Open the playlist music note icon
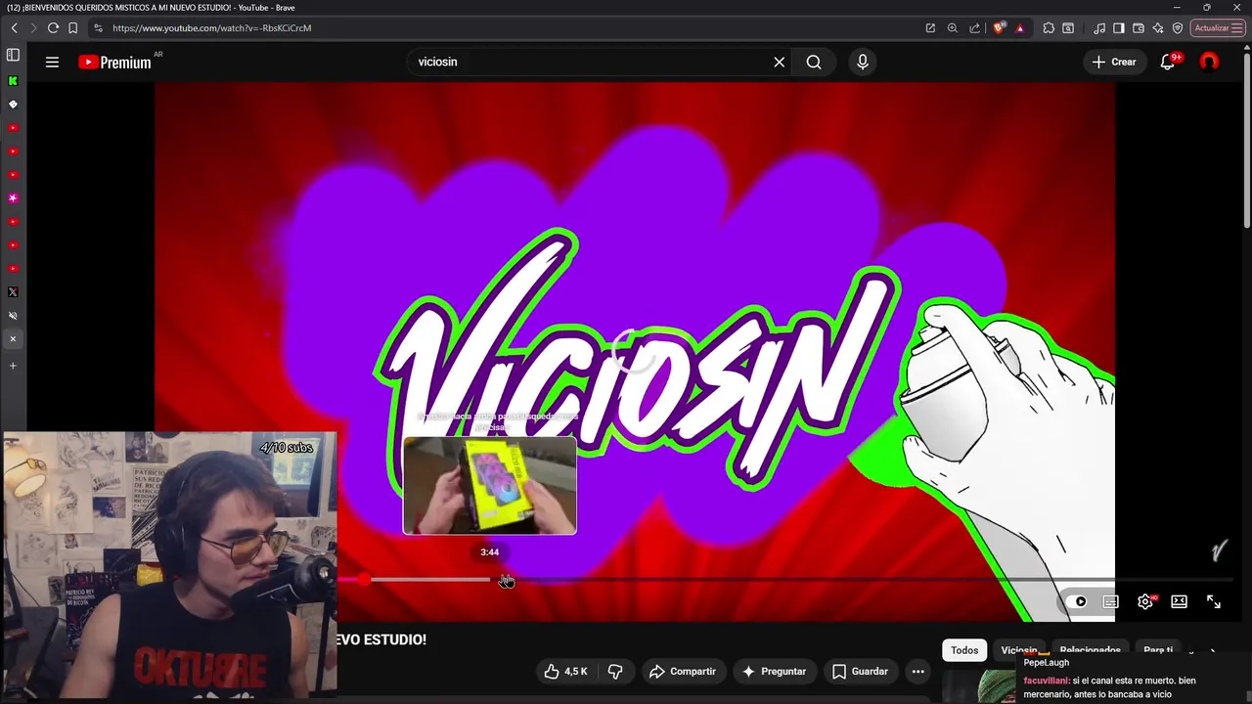The height and width of the screenshot is (704, 1252). click(x=1099, y=28)
